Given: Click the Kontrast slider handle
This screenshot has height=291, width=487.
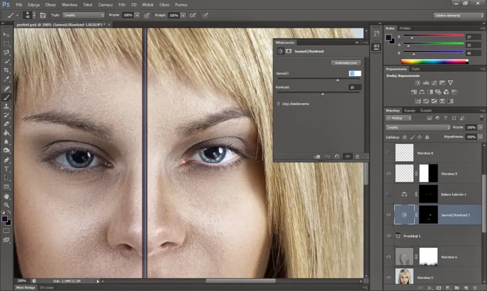Looking at the screenshot, I should [323, 94].
